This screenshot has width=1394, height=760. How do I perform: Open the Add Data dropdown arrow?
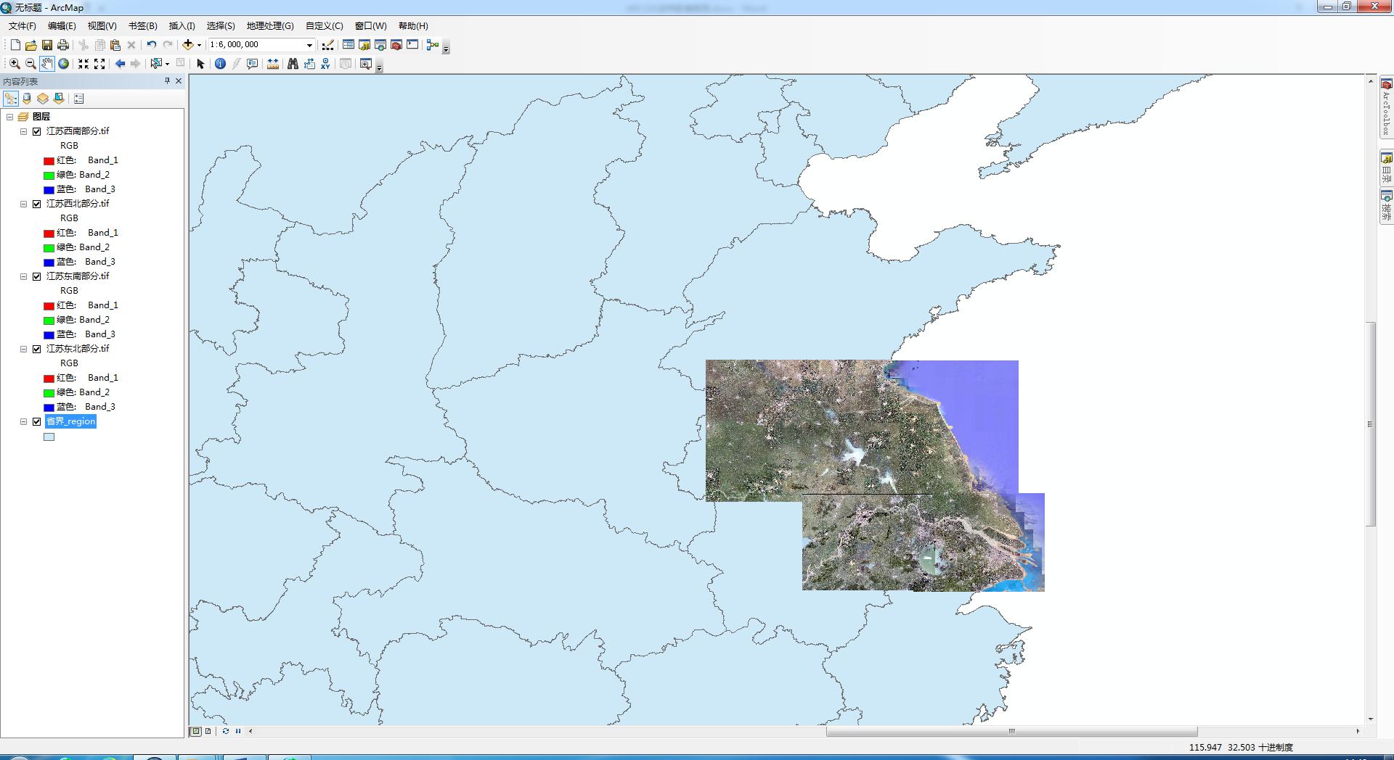[199, 45]
